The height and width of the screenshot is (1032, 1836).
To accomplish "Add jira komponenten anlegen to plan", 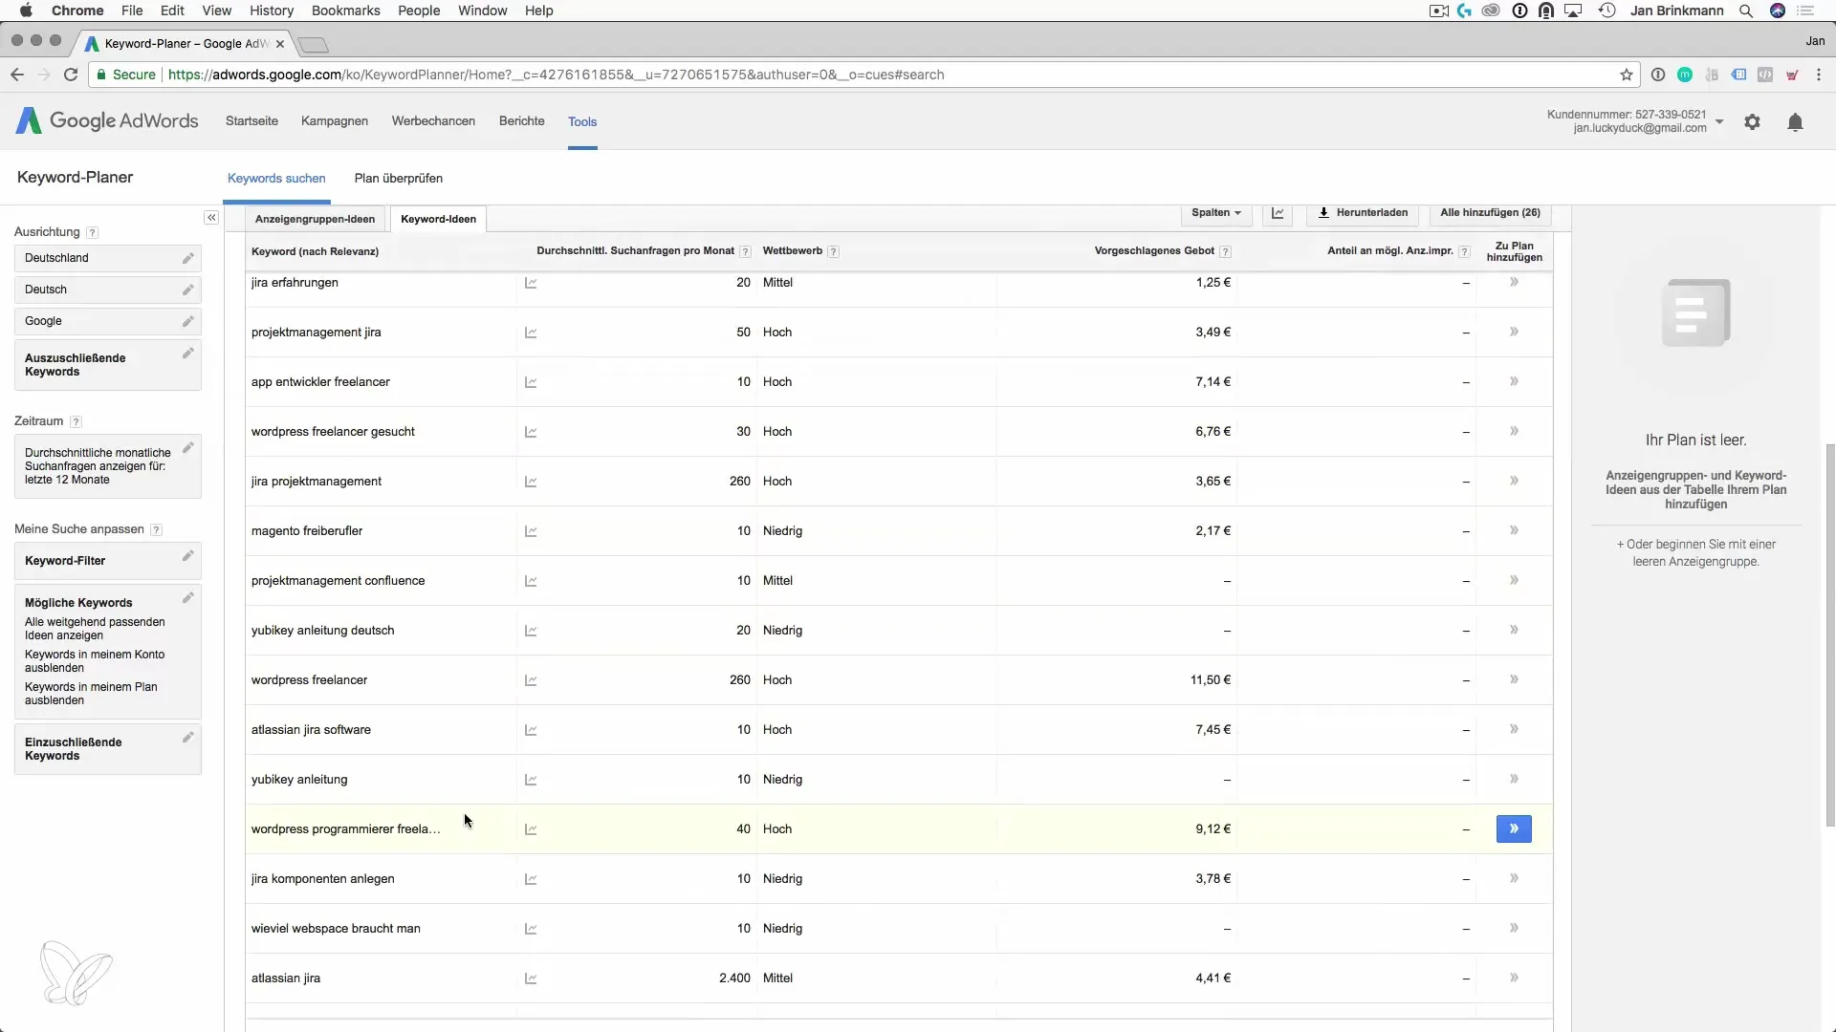I will pyautogui.click(x=1514, y=878).
